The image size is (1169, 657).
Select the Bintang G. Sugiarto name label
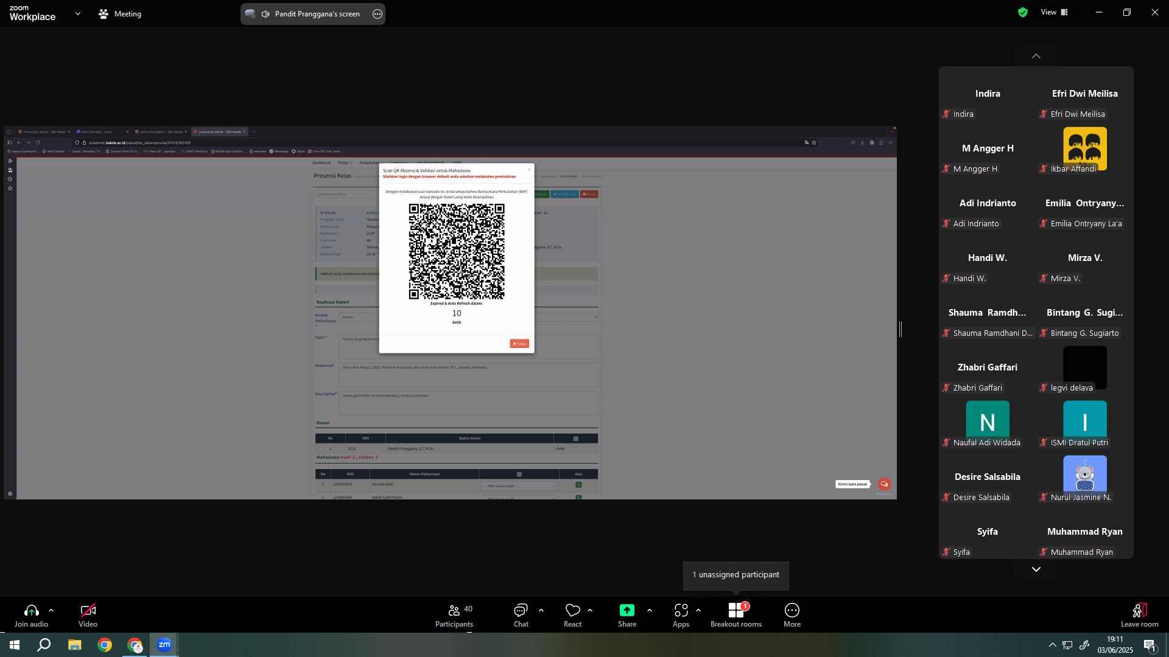[1084, 333]
